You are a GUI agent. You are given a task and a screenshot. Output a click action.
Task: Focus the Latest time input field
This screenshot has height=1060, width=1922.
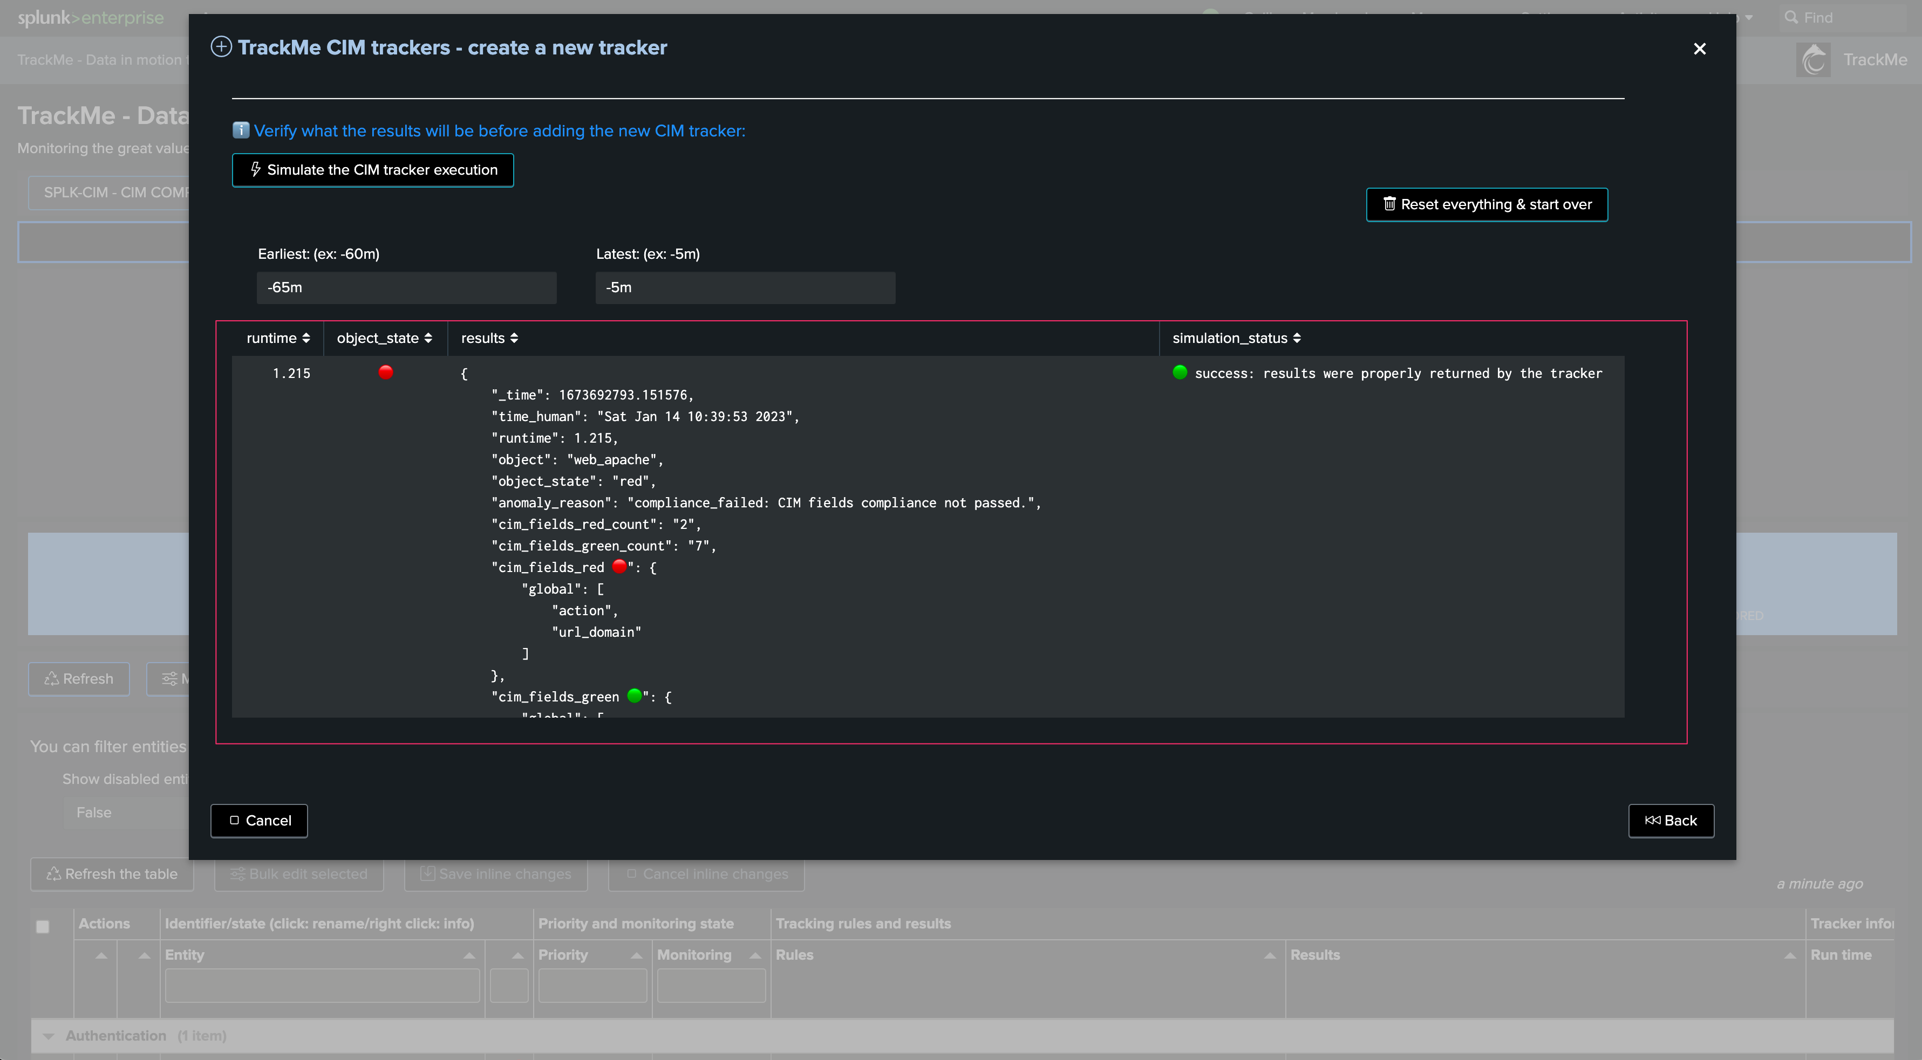pyautogui.click(x=745, y=288)
